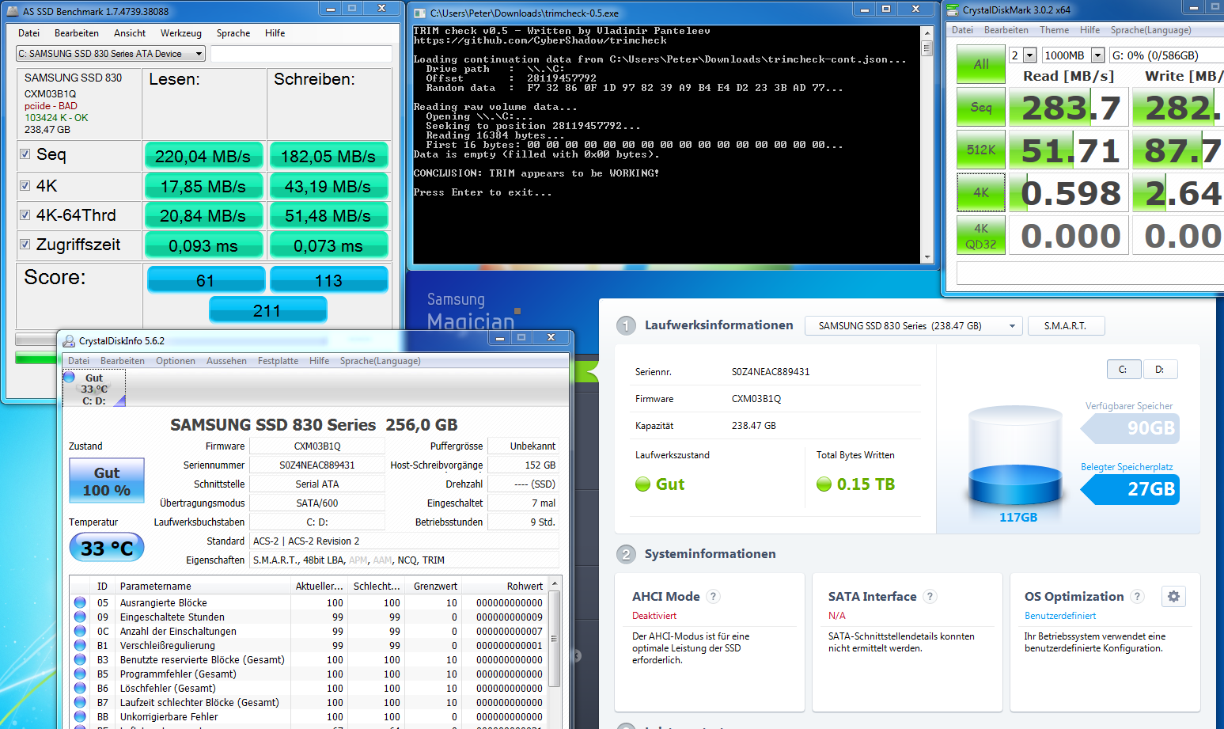Click SATA Interface help question icon

tap(930, 597)
